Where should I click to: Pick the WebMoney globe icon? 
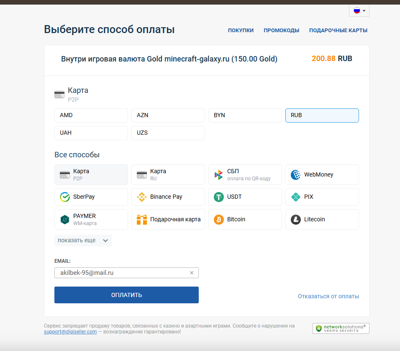[x=296, y=175]
